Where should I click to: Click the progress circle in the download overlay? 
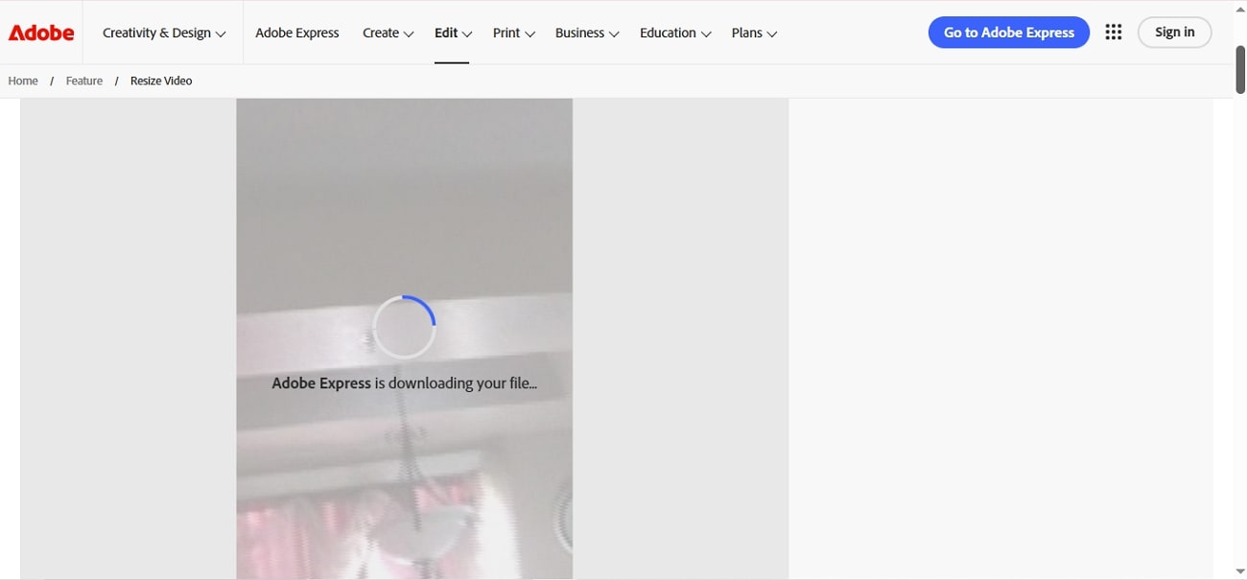[404, 326]
